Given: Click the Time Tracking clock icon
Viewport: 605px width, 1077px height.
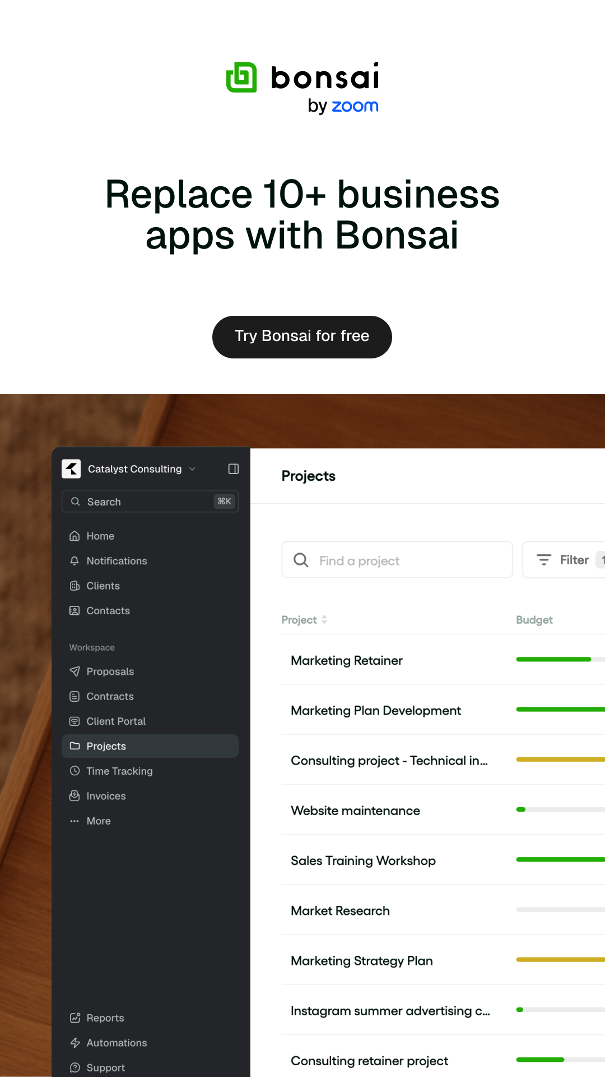Looking at the screenshot, I should point(75,771).
